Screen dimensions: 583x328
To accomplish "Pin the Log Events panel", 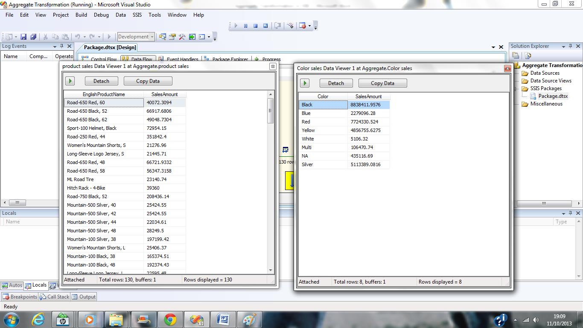I will (x=62, y=46).
